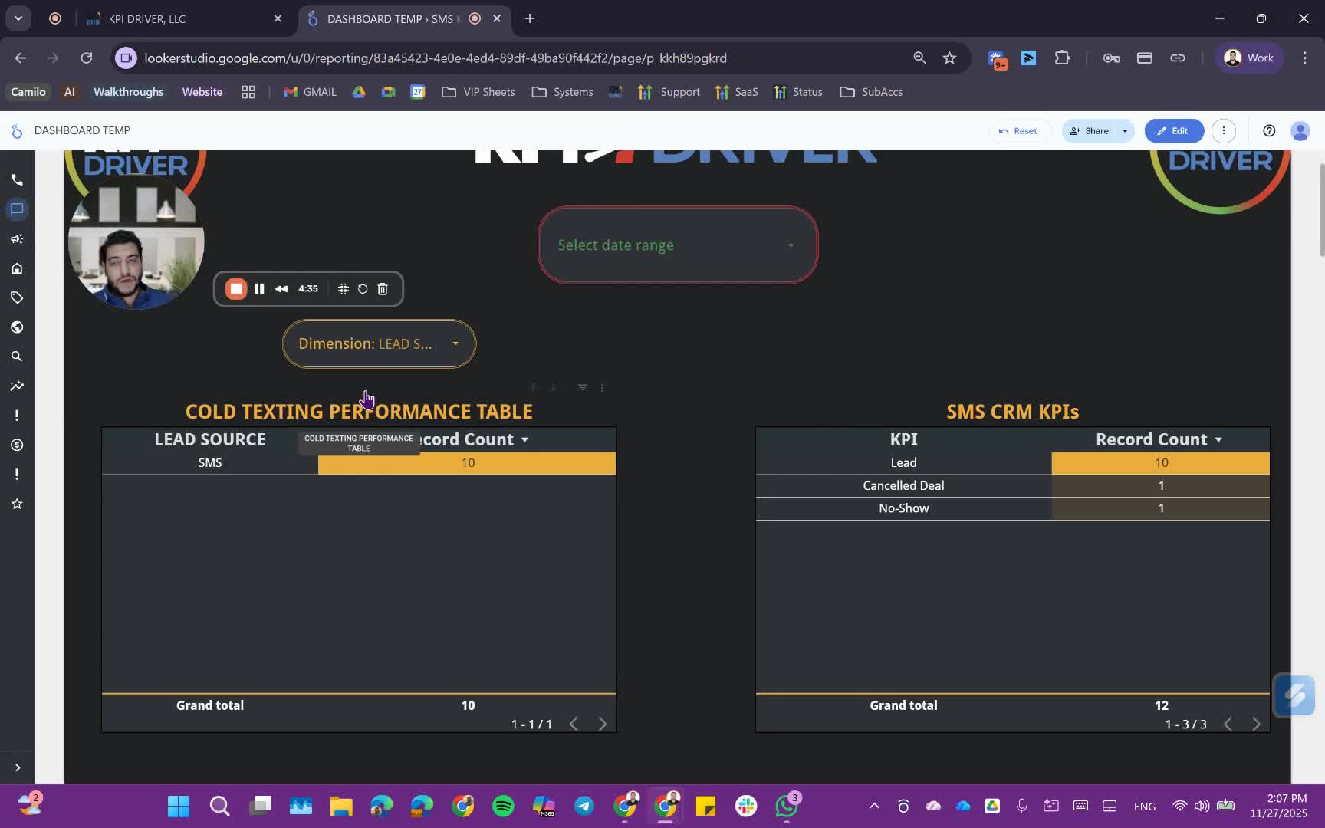Screen dimensions: 1325x828
Task: Open the globe page icon in sidebar
Action: coord(17,327)
